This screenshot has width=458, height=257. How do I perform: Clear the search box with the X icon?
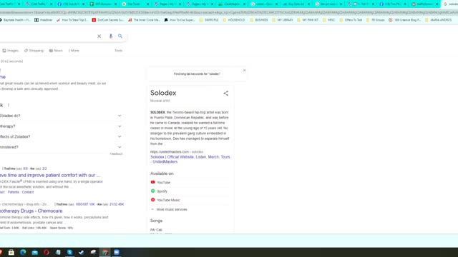[99, 36]
